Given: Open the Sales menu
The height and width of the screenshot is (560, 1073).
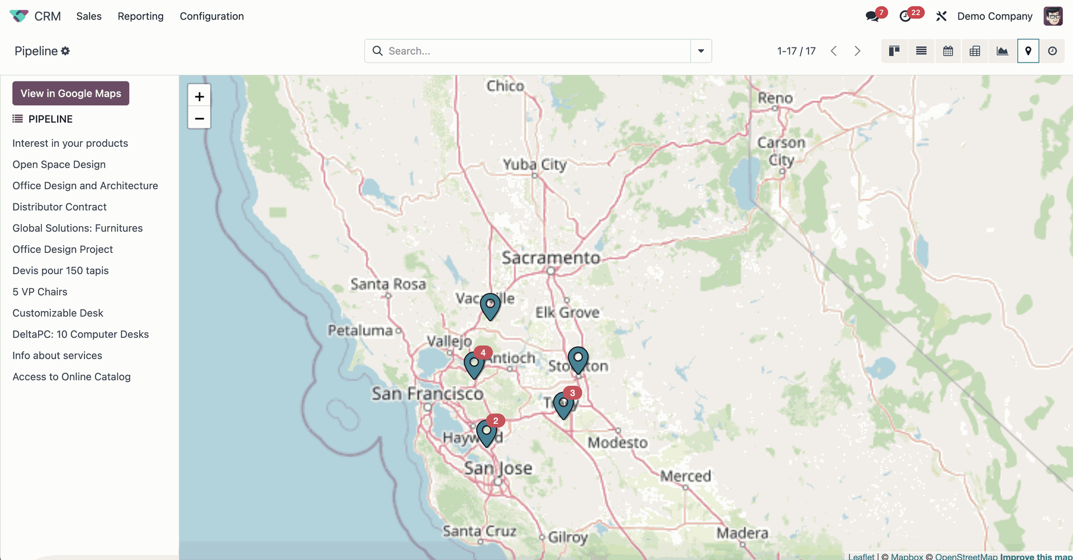Looking at the screenshot, I should click(89, 16).
